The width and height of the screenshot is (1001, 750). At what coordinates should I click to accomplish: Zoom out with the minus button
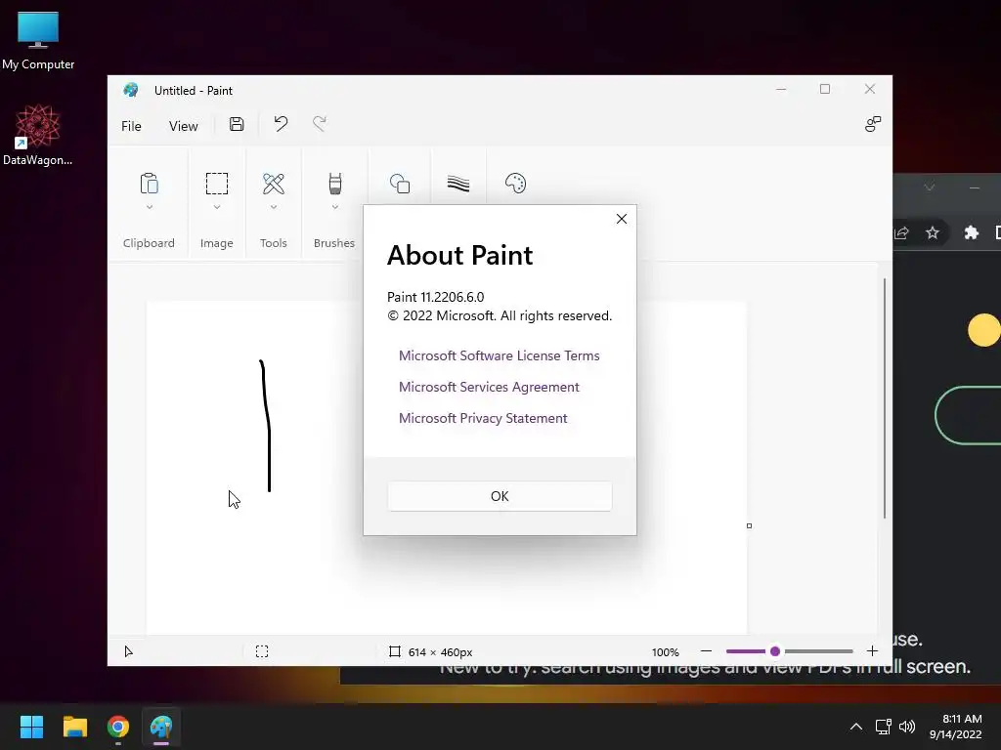(706, 651)
